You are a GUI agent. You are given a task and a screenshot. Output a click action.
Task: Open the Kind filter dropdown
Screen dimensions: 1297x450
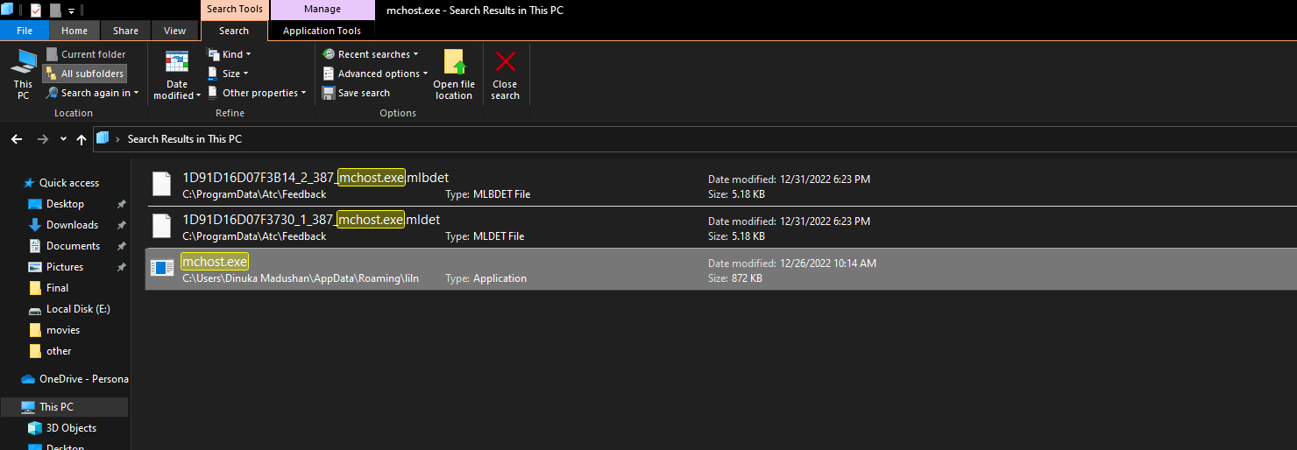click(230, 54)
